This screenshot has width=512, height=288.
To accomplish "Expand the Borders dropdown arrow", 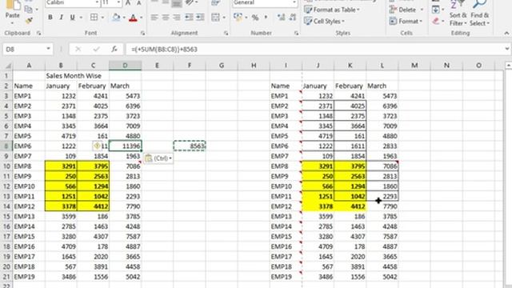I will (102, 18).
